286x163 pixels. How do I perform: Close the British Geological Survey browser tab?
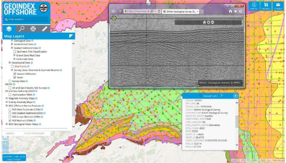pyautogui.click(x=197, y=11)
